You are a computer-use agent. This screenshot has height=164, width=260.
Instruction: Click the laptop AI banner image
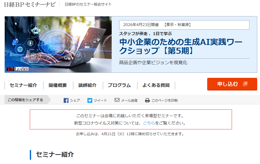pos(58,44)
